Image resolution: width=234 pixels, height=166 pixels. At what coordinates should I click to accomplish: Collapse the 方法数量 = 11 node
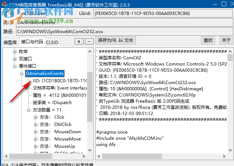29,110
